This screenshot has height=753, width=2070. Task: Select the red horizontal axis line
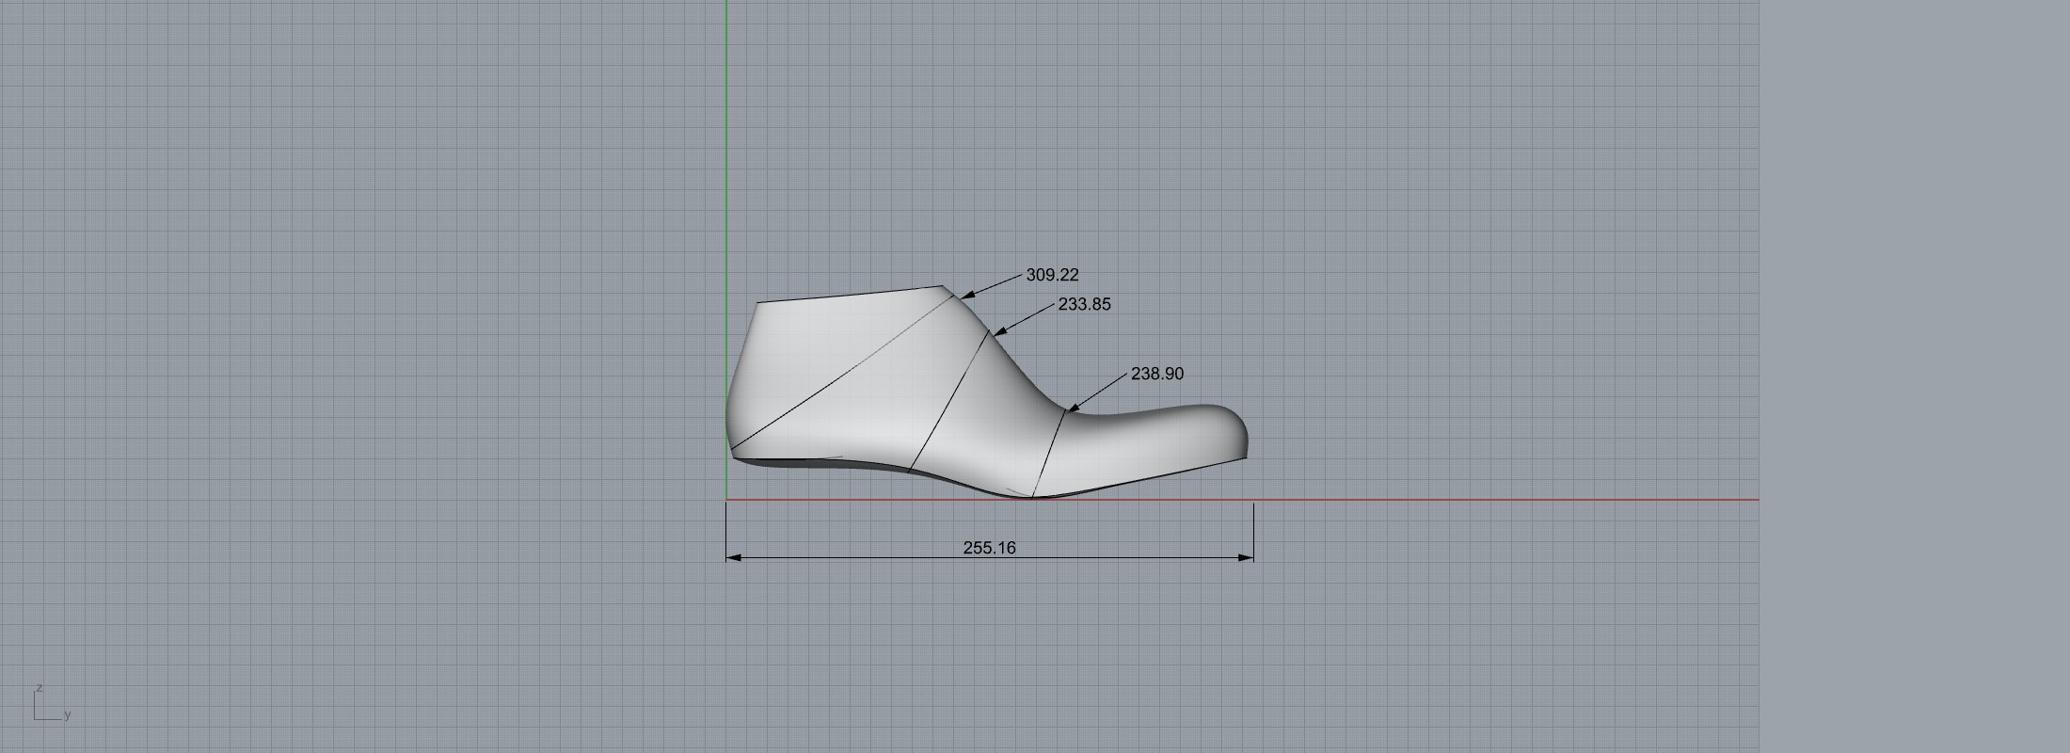tap(1505, 500)
